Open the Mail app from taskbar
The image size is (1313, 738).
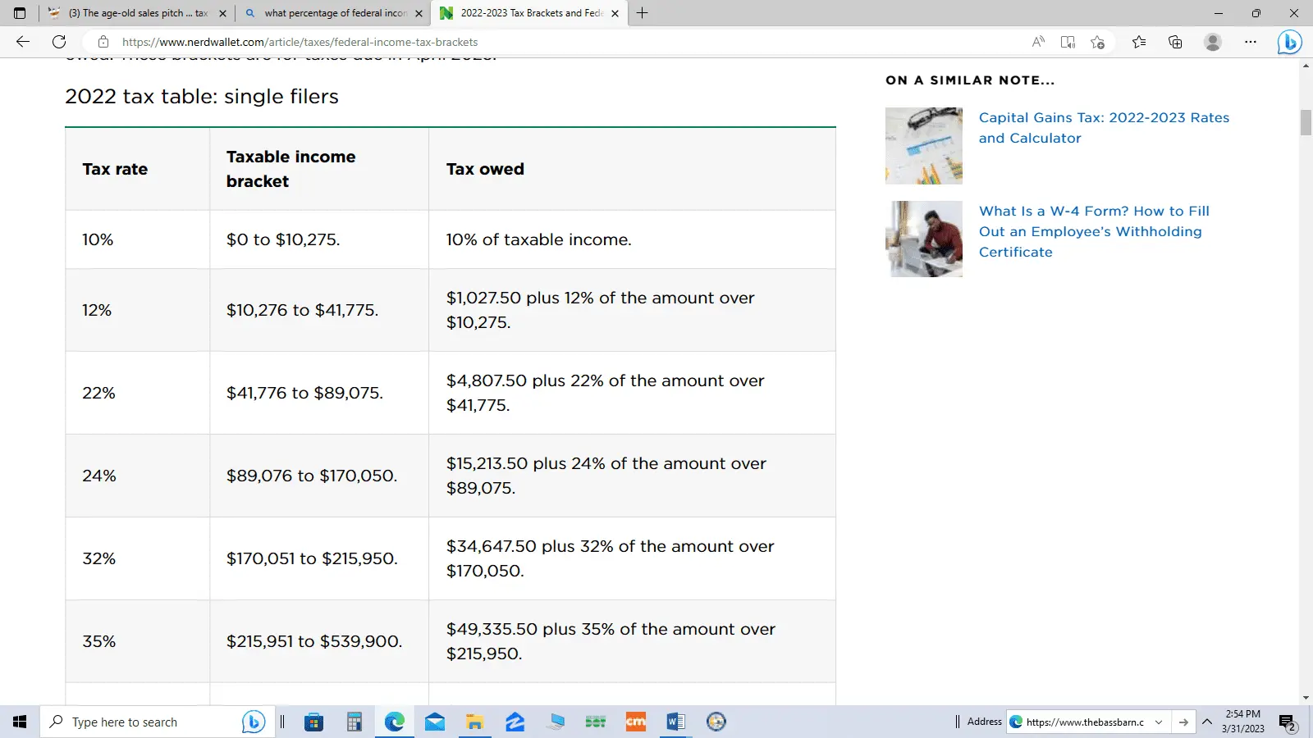tap(435, 722)
